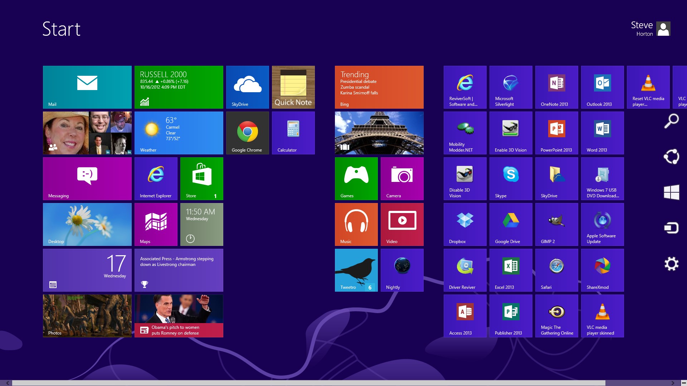Open Publisher 2013 tile
The height and width of the screenshot is (386, 687).
tap(511, 316)
